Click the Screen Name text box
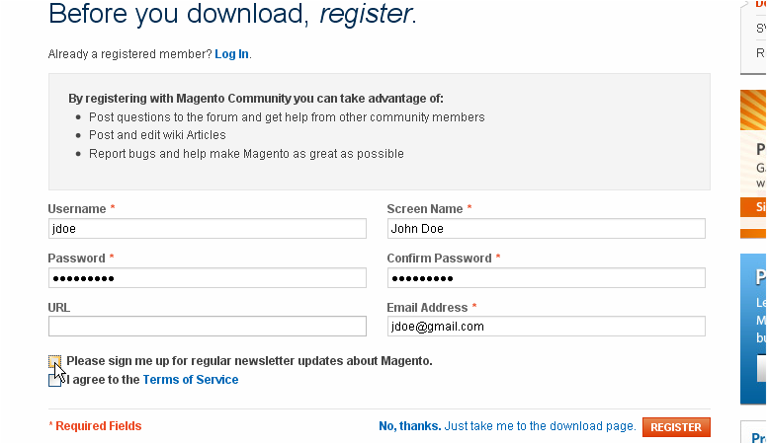The image size is (767, 444). pyautogui.click(x=546, y=228)
